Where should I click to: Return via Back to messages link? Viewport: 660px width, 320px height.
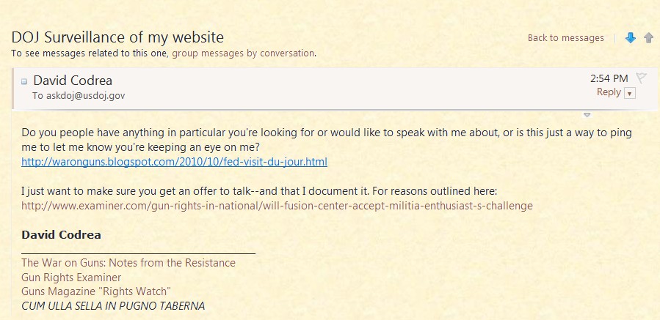pos(565,38)
